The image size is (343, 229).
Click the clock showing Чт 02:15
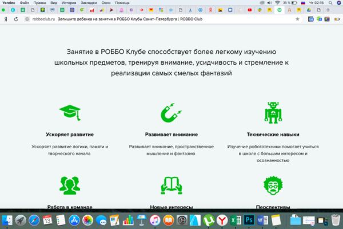click(x=316, y=3)
